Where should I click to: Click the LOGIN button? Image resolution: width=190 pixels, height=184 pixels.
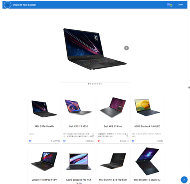(x=180, y=5)
